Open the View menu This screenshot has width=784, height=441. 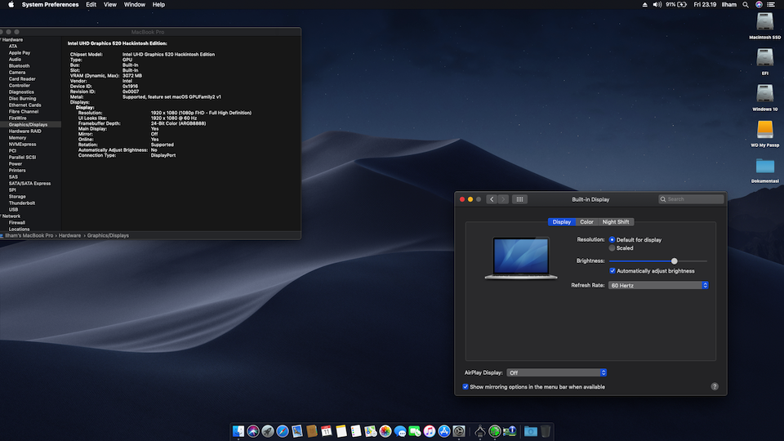[x=110, y=5]
